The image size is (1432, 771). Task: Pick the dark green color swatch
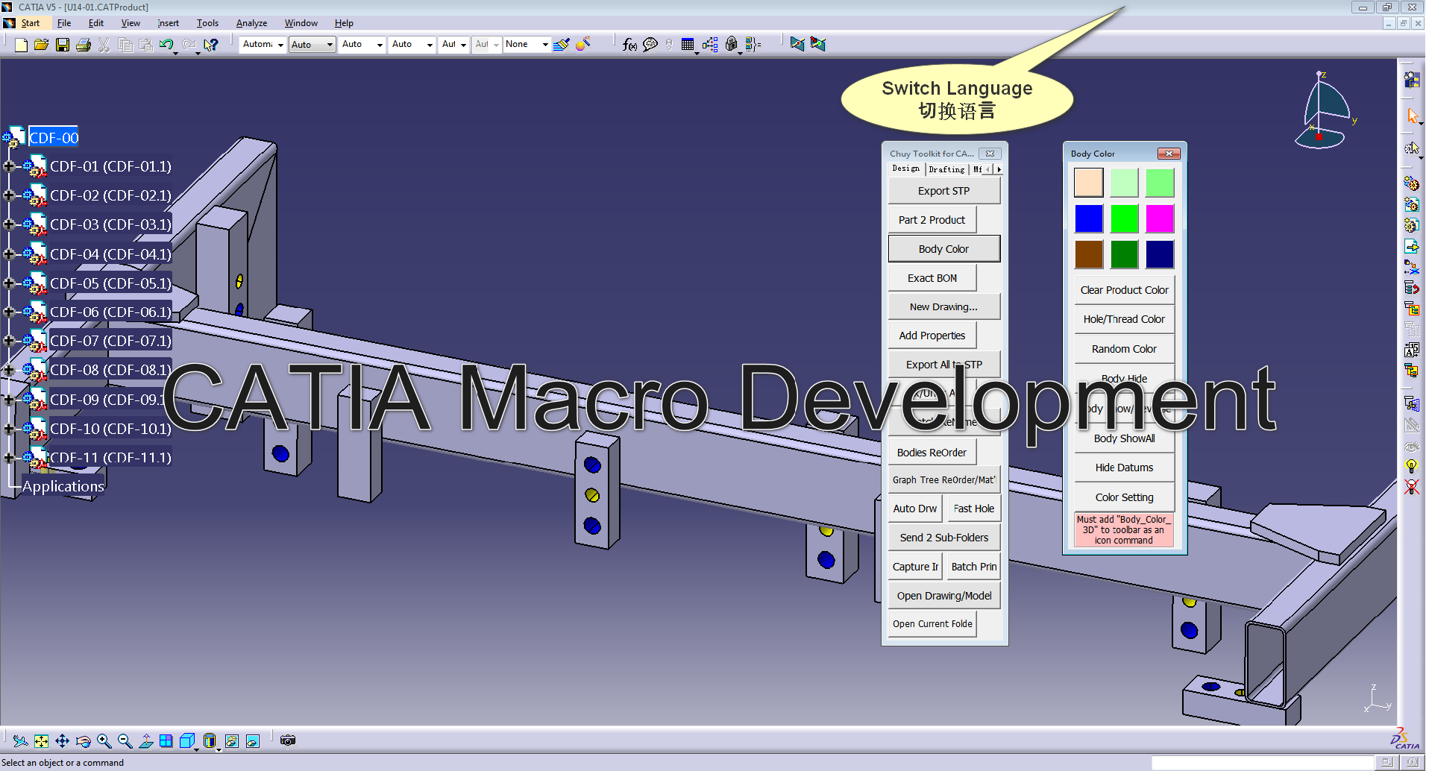pyautogui.click(x=1124, y=254)
